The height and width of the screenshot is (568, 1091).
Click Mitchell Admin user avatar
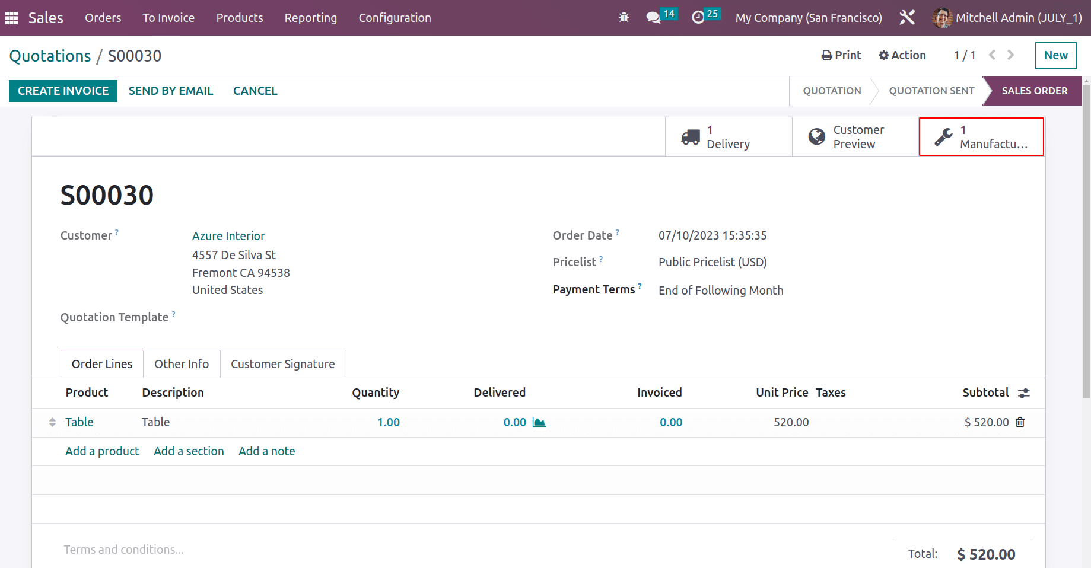(941, 18)
